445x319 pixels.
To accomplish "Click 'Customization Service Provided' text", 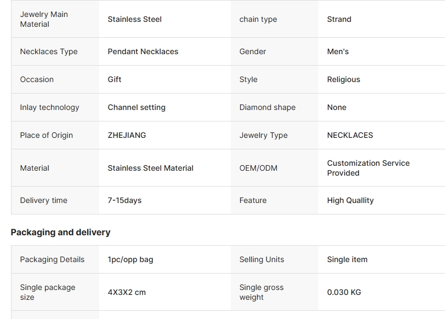I will click(x=368, y=168).
